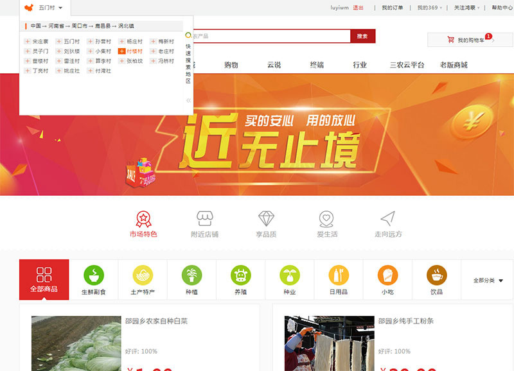Toggle the highlighted 付楼村 plus box
Image resolution: width=514 pixels, height=371 pixels.
coord(122,51)
